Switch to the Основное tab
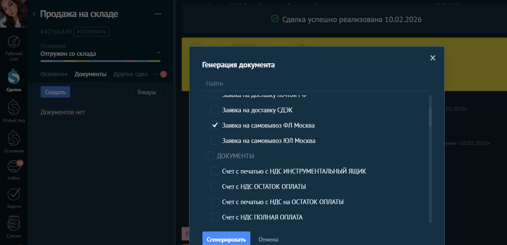 point(54,74)
